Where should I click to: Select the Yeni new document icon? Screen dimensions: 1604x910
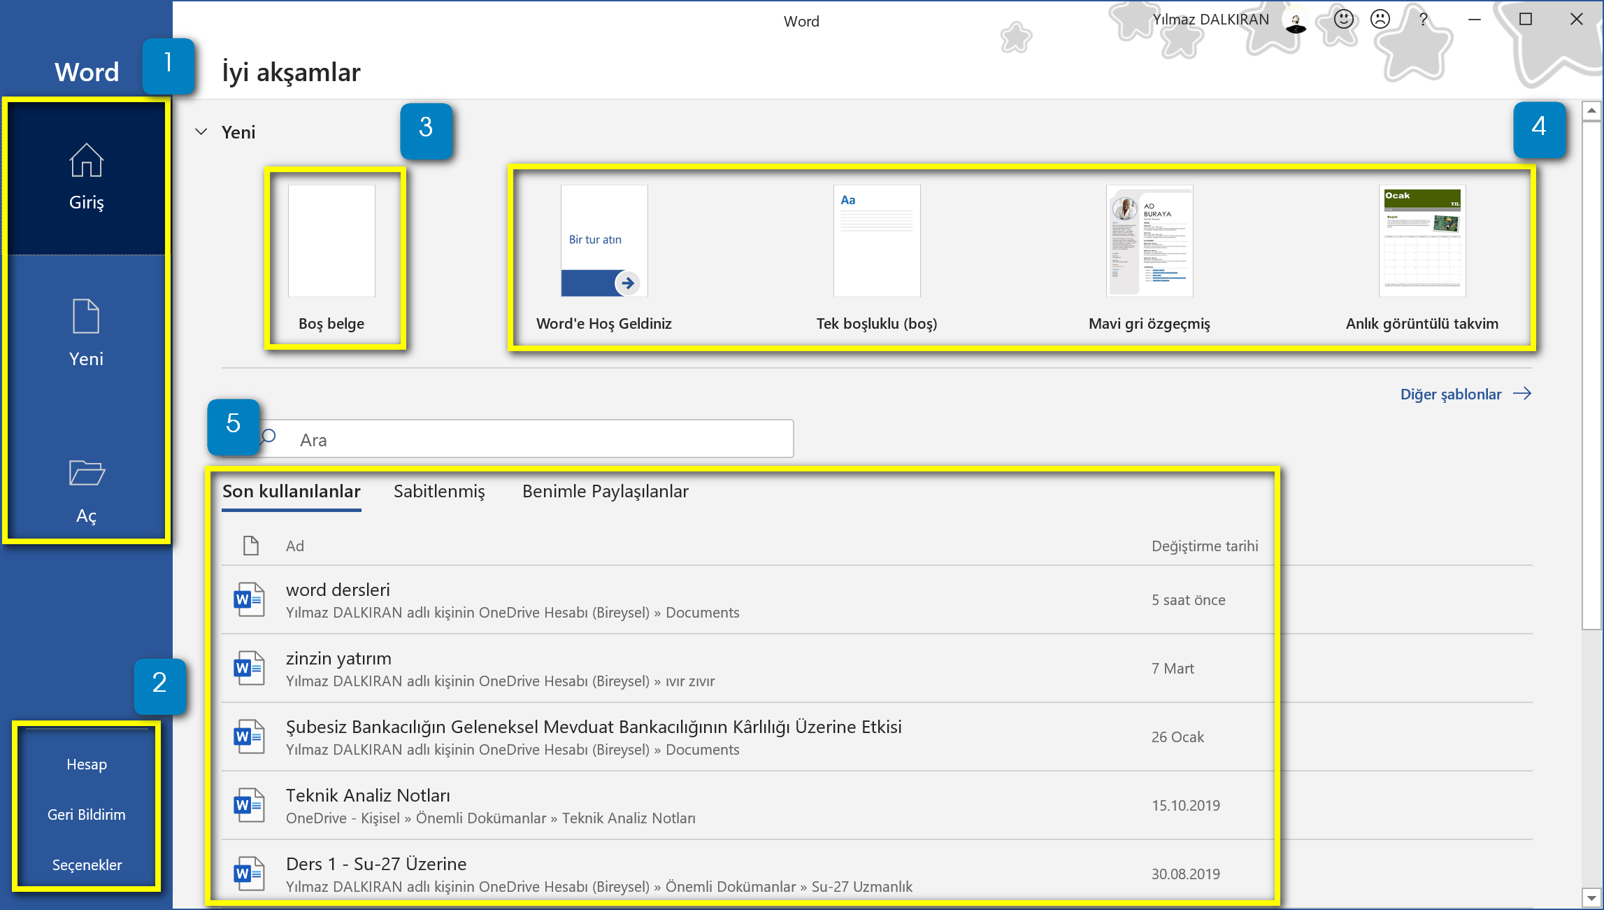(x=86, y=316)
